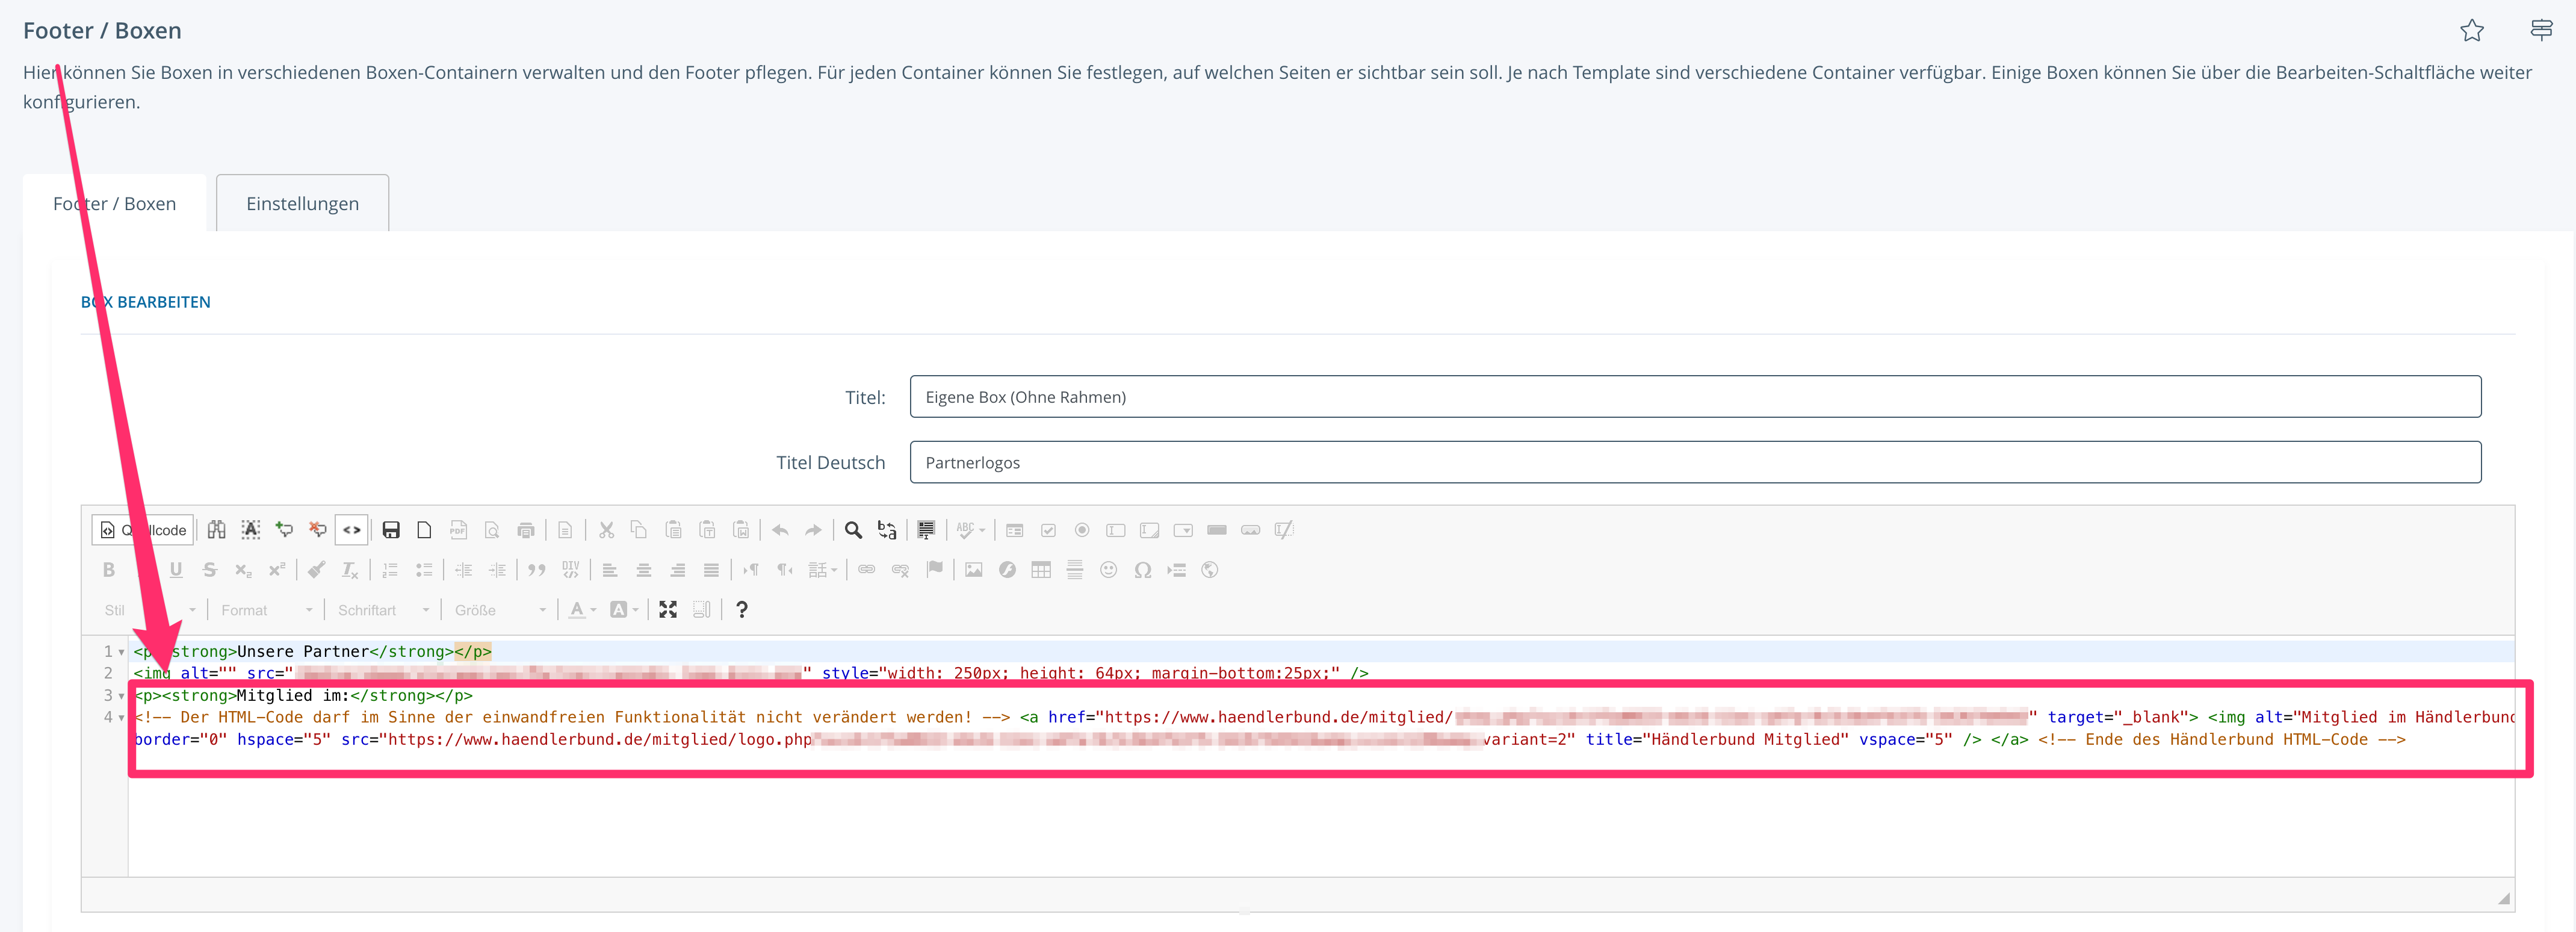Collapse code fold arrow on line 4
Screen dimensions: 2576x932
point(122,718)
